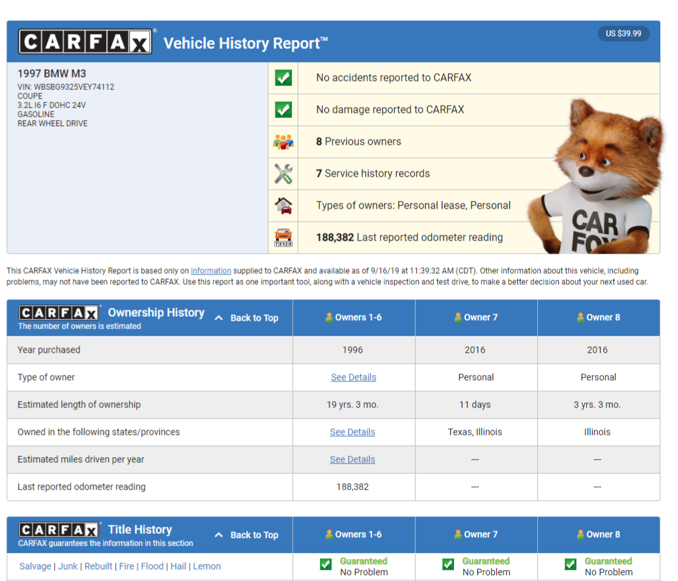Click the Junk title link
The image size is (678, 581).
pyautogui.click(x=68, y=566)
